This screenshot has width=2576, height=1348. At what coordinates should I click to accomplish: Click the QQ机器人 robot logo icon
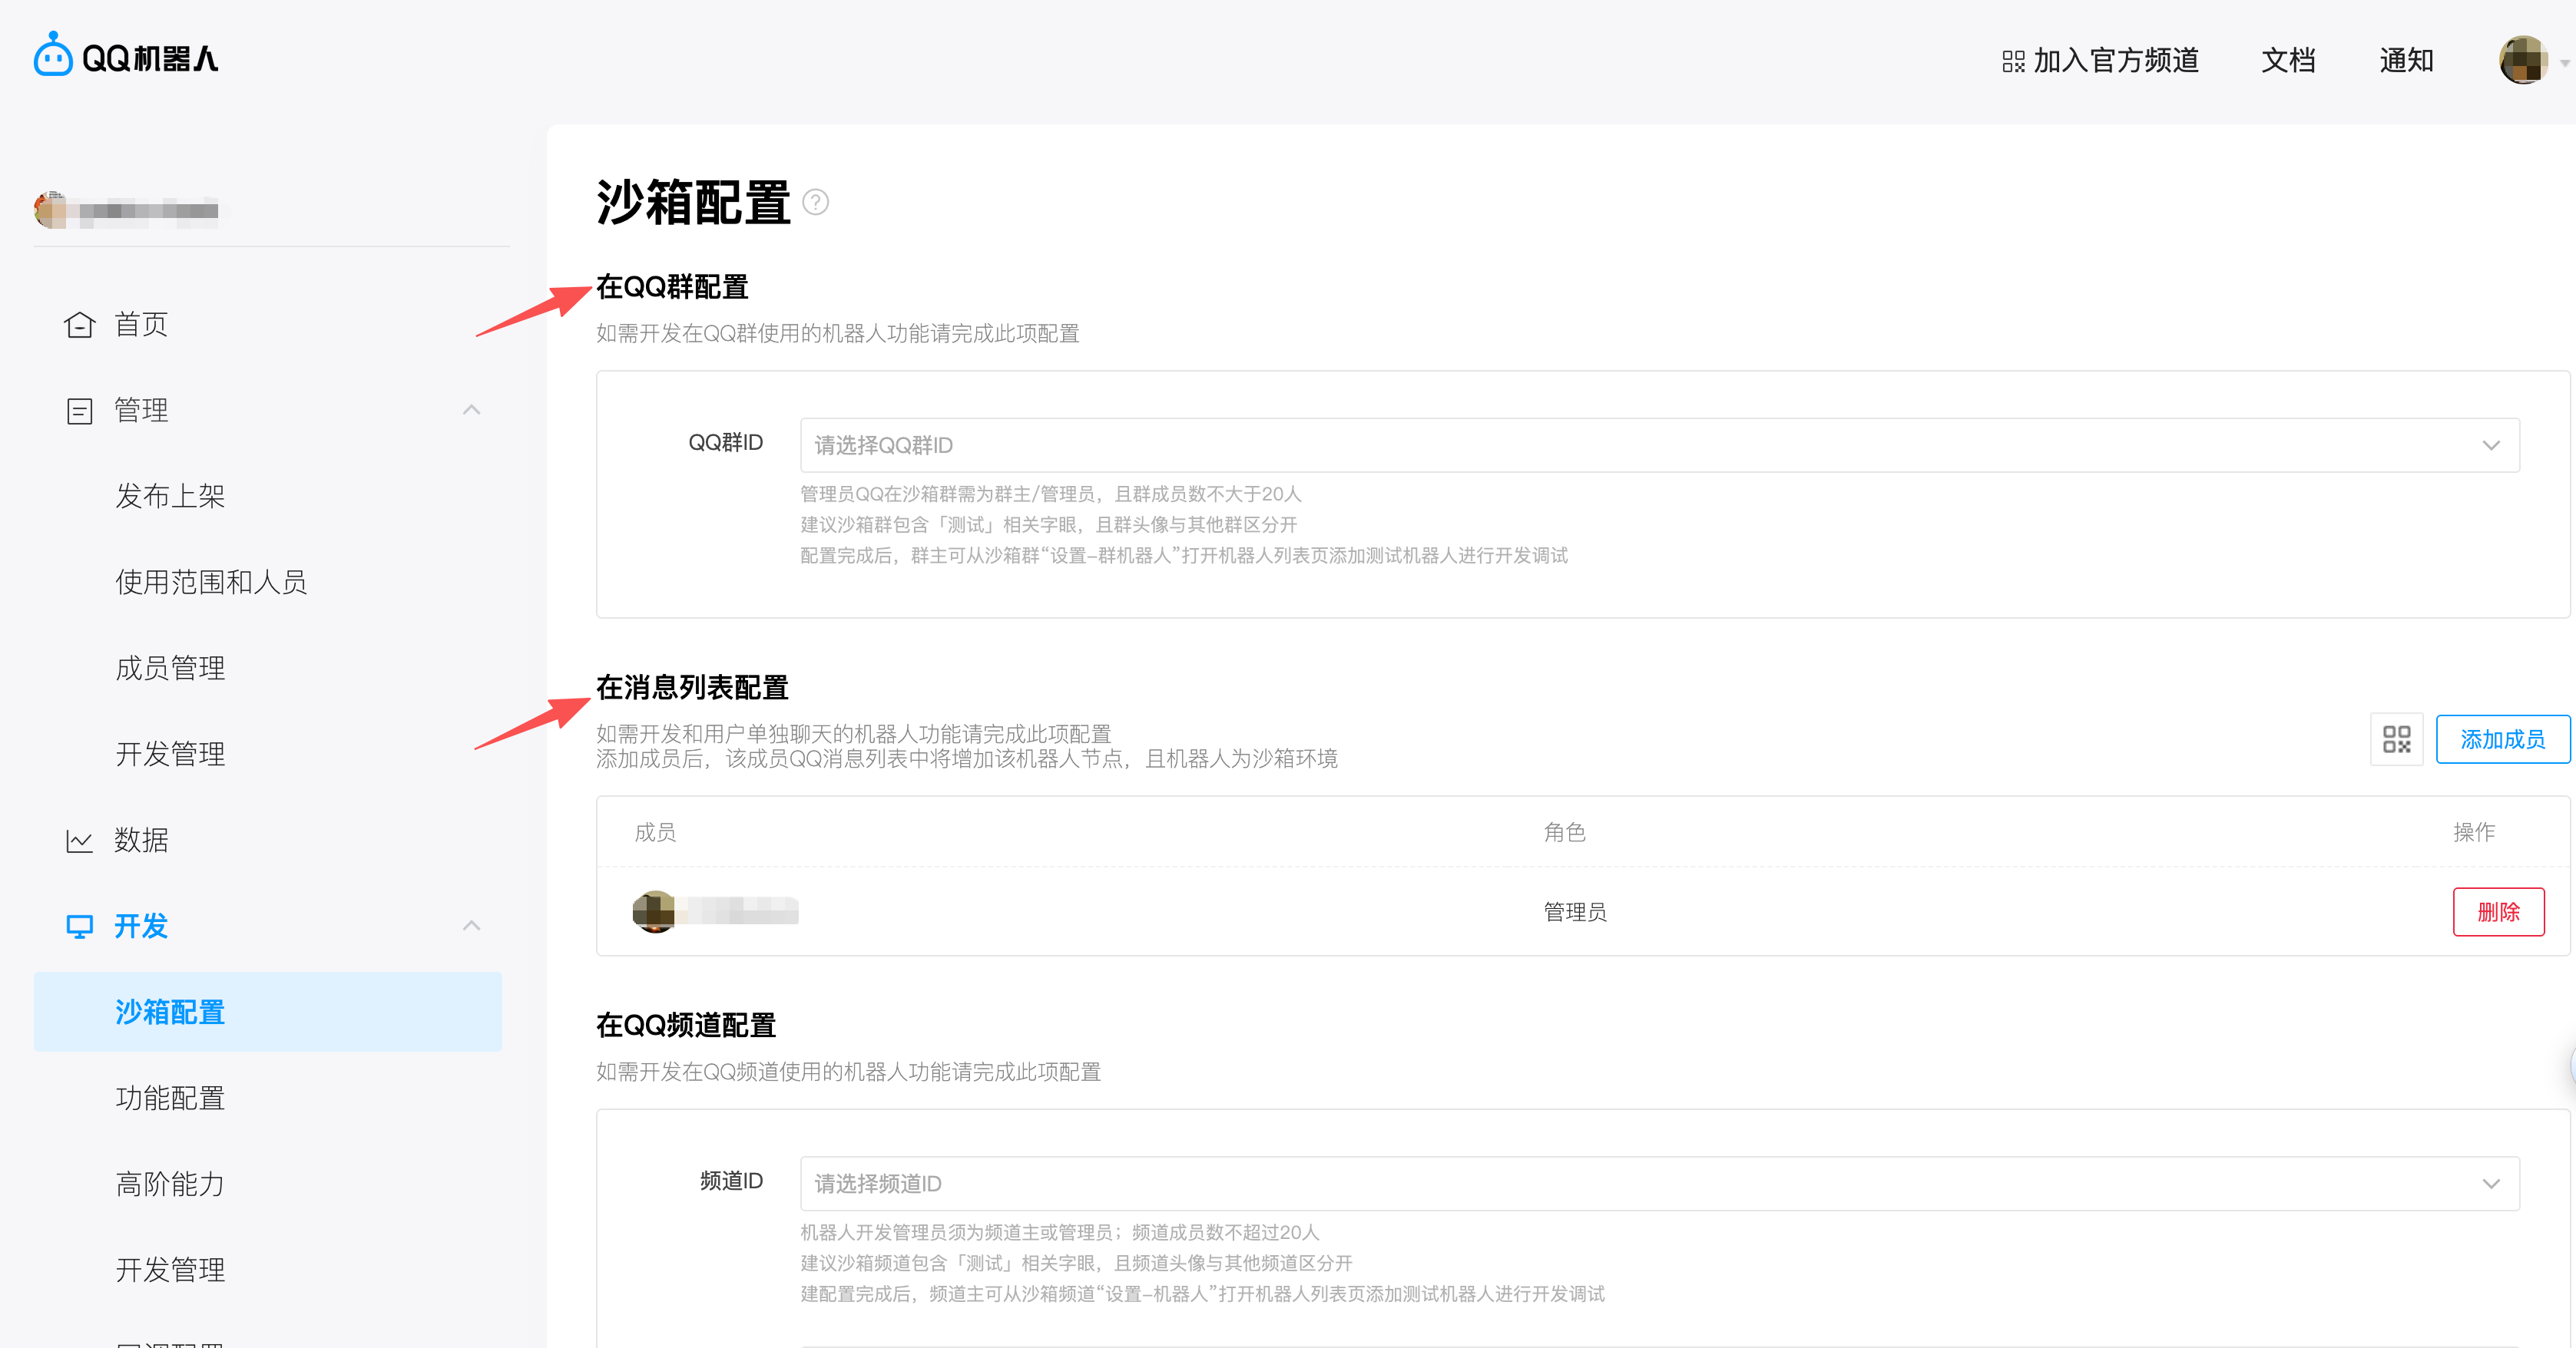[x=52, y=57]
